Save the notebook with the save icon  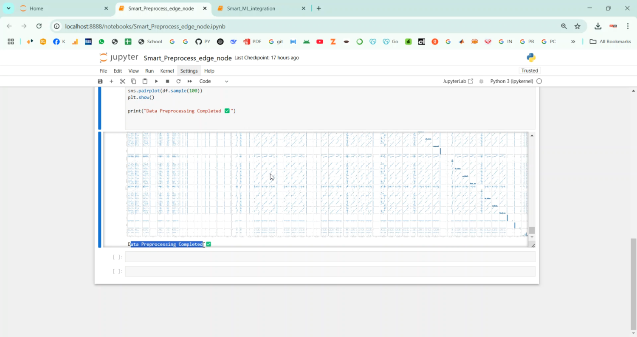pyautogui.click(x=100, y=81)
